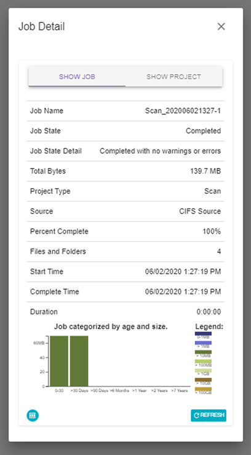This screenshot has height=455, width=251.
Task: Click the >100GB gold legend swatch
Action: tap(203, 389)
